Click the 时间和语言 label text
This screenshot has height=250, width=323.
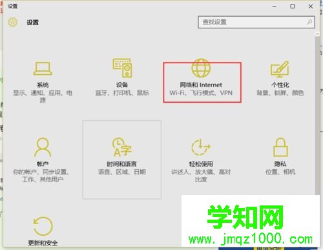click(122, 164)
